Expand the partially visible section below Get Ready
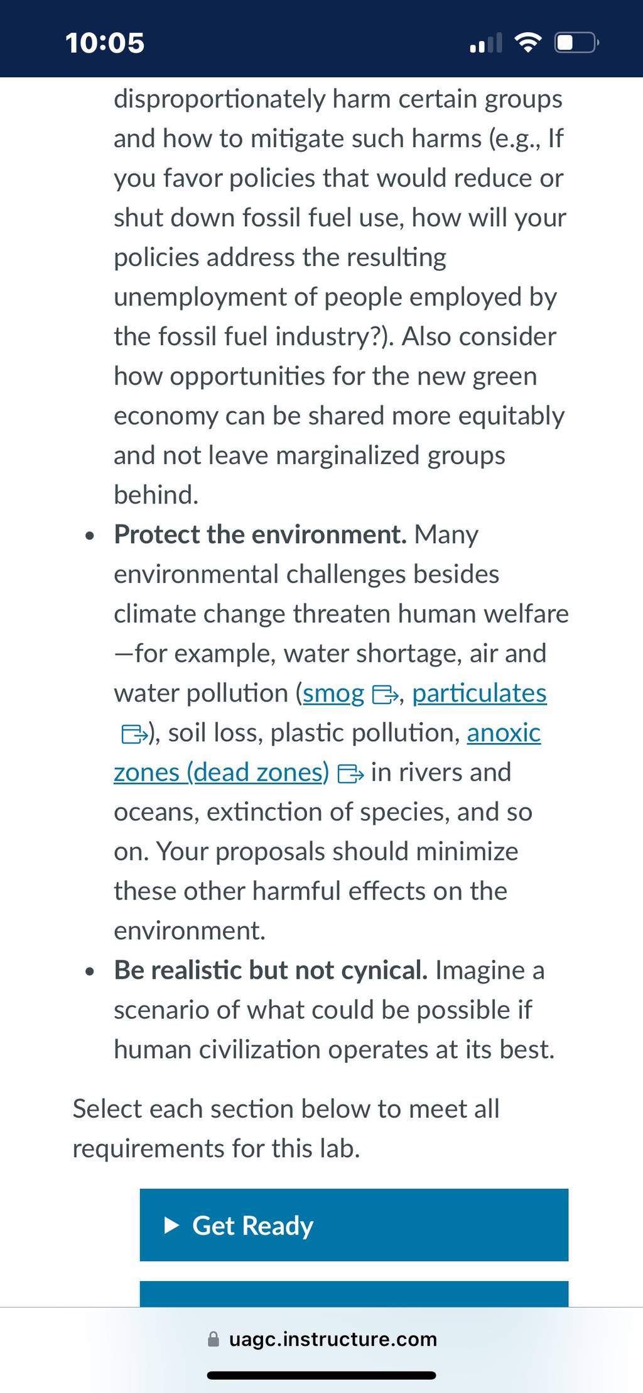 coord(354,1294)
